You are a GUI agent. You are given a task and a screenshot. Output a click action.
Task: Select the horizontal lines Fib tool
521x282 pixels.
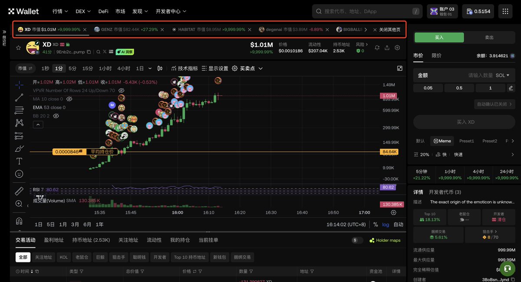click(19, 110)
